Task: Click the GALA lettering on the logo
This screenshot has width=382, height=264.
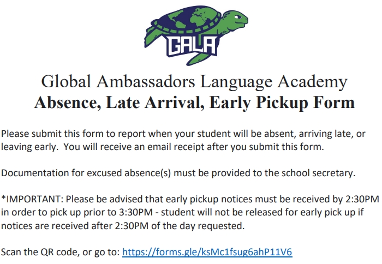Action: [x=192, y=46]
